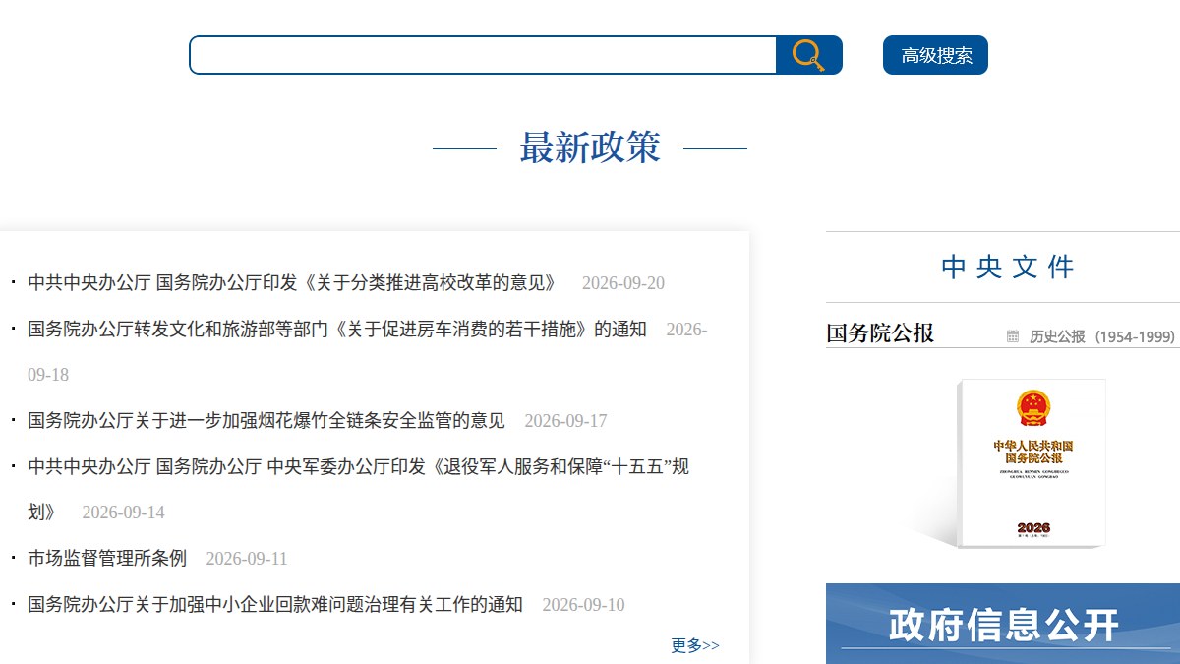Viewport: 1180px width, 664px height.
Task: Open 关于促进房车消费的若干措施 notice
Action: [337, 330]
